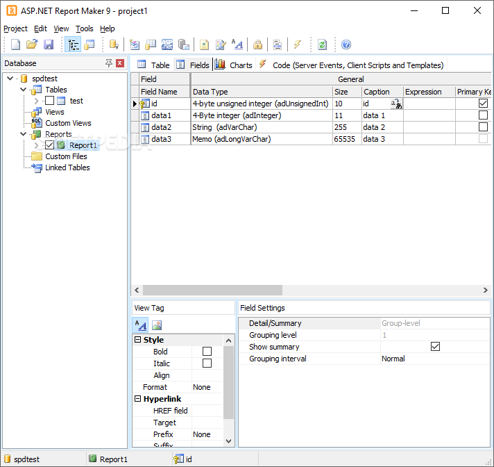The height and width of the screenshot is (467, 494).
Task: Click the stacked tables toolbar icon
Action: 151,44
